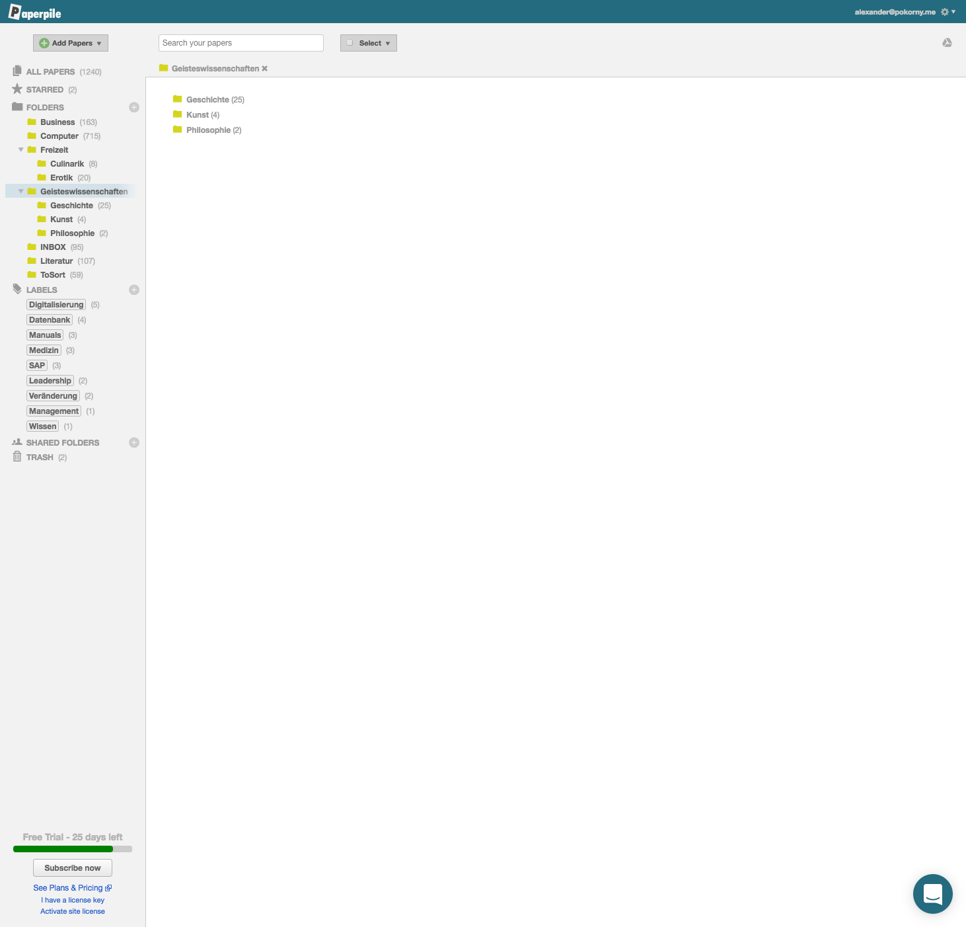Remove the Geisteswissenschaften filter with the X
This screenshot has height=927, width=966.
point(264,69)
